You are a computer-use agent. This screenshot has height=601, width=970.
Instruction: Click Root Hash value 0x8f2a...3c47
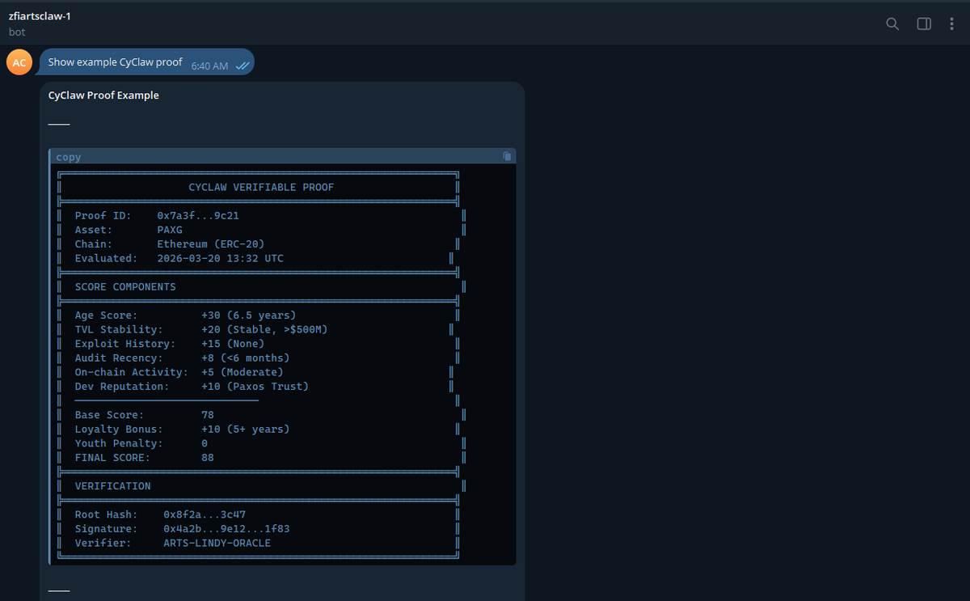(205, 514)
